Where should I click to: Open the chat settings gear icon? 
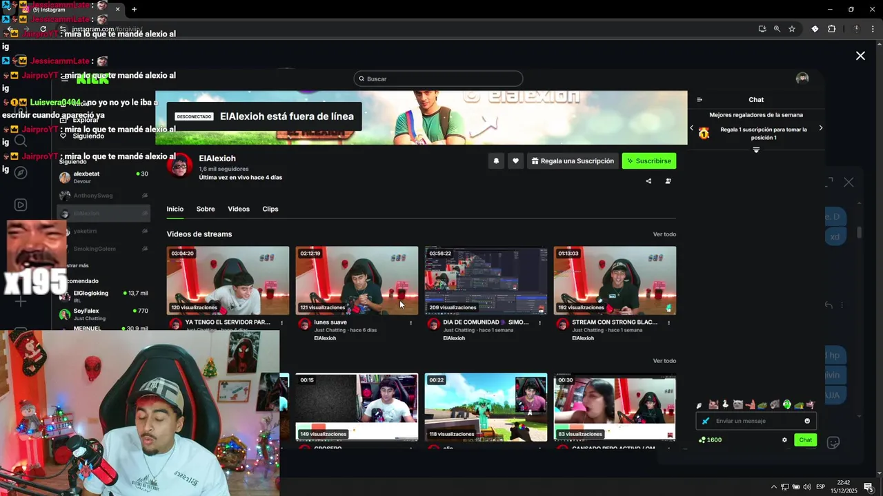coord(784,440)
